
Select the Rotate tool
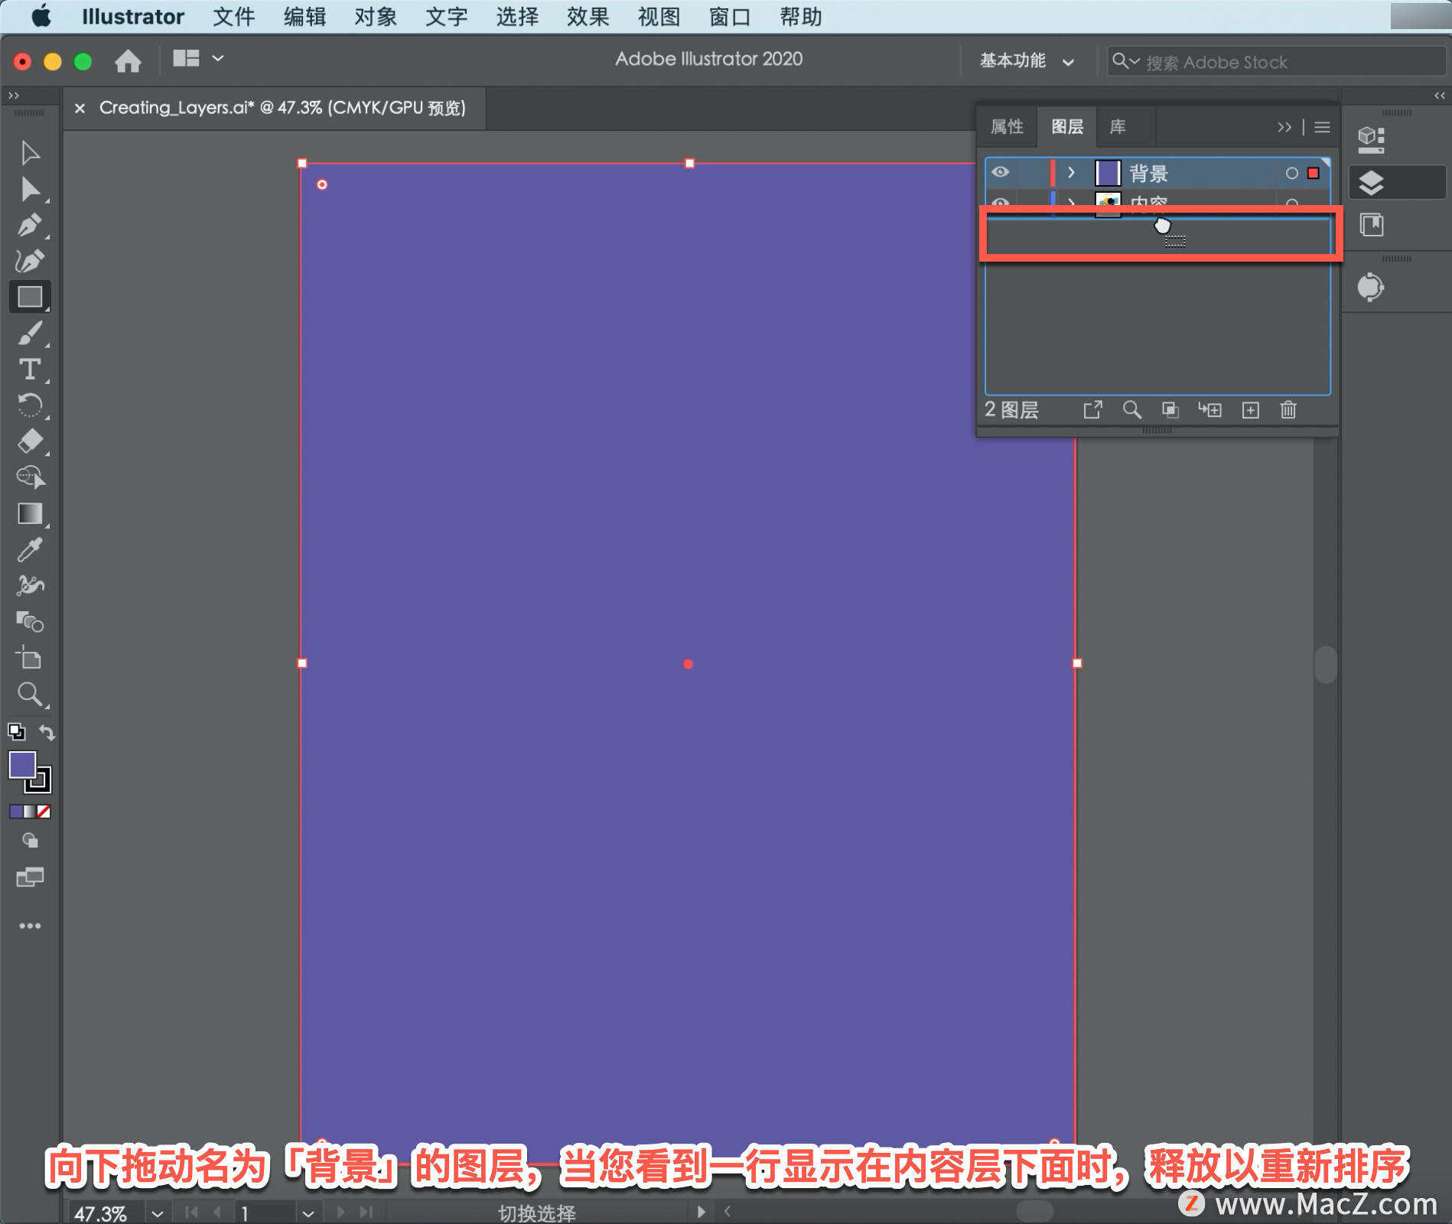point(30,405)
